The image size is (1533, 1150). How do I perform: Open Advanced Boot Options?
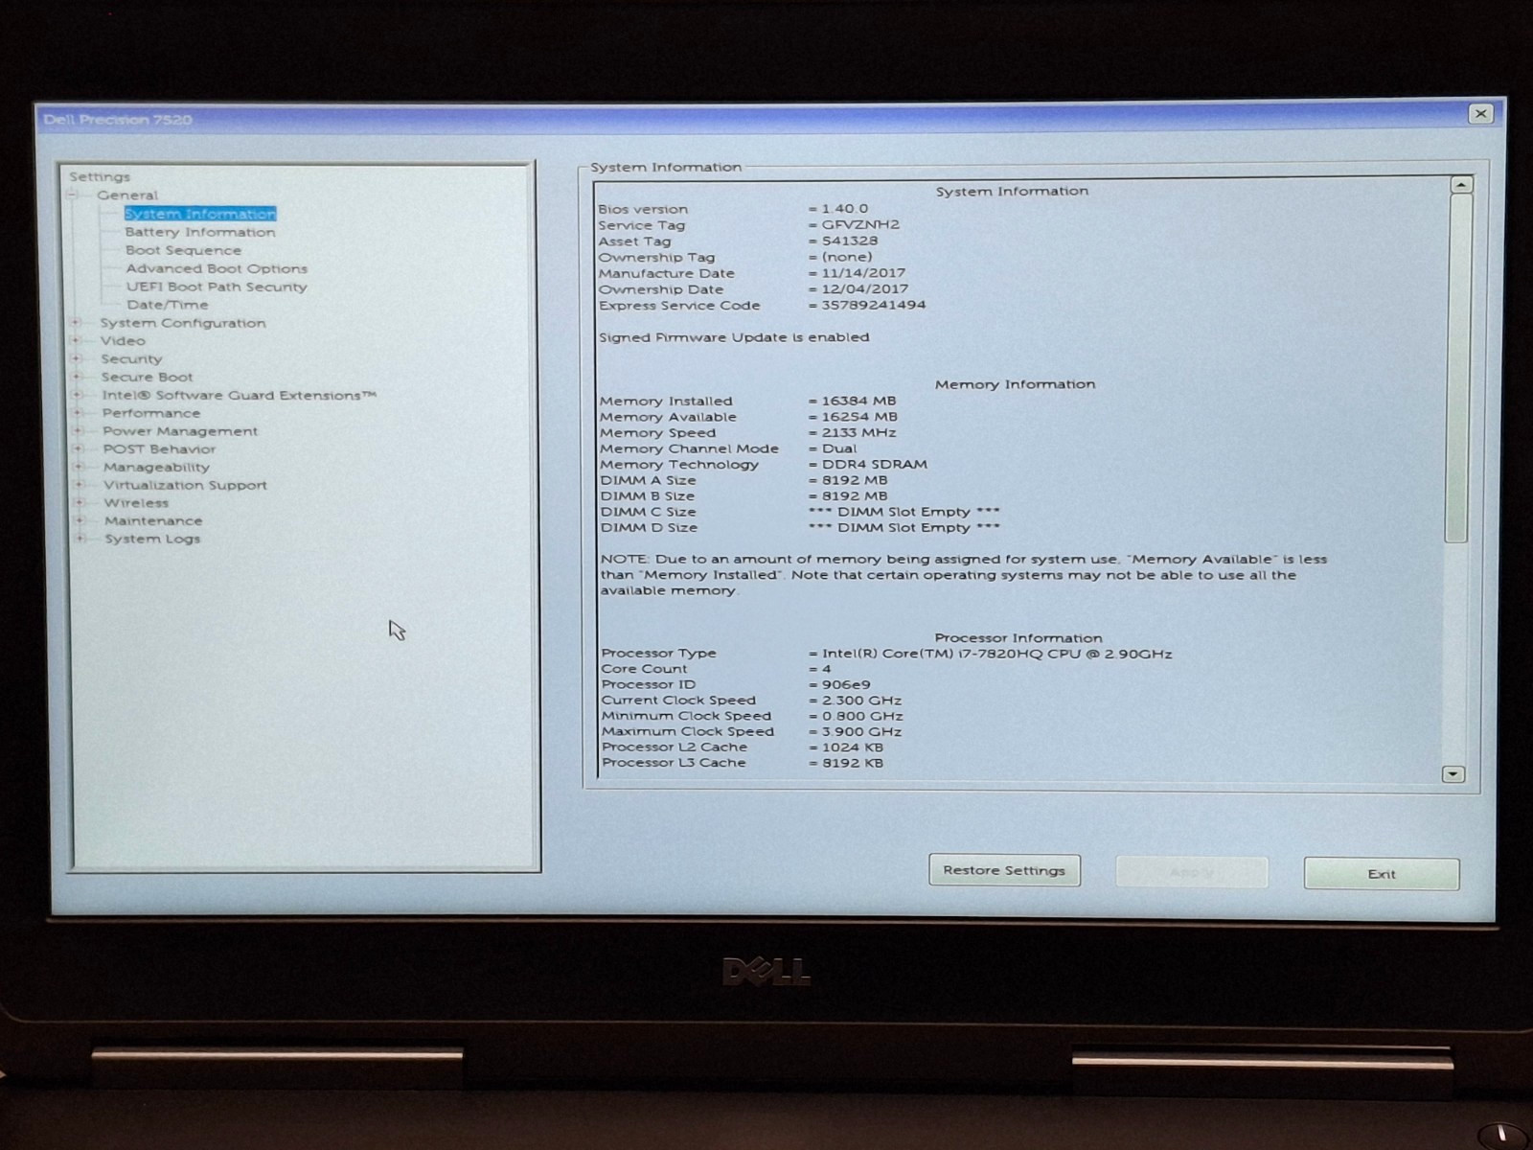[217, 268]
